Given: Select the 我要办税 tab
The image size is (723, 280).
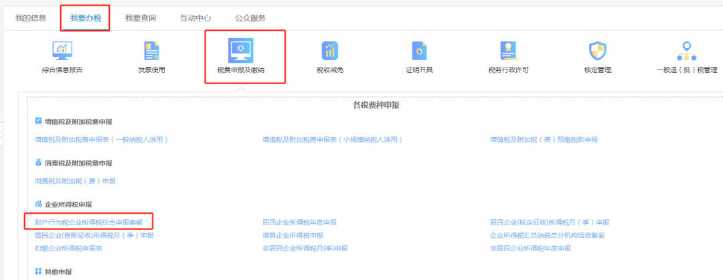Looking at the screenshot, I should click(x=85, y=19).
